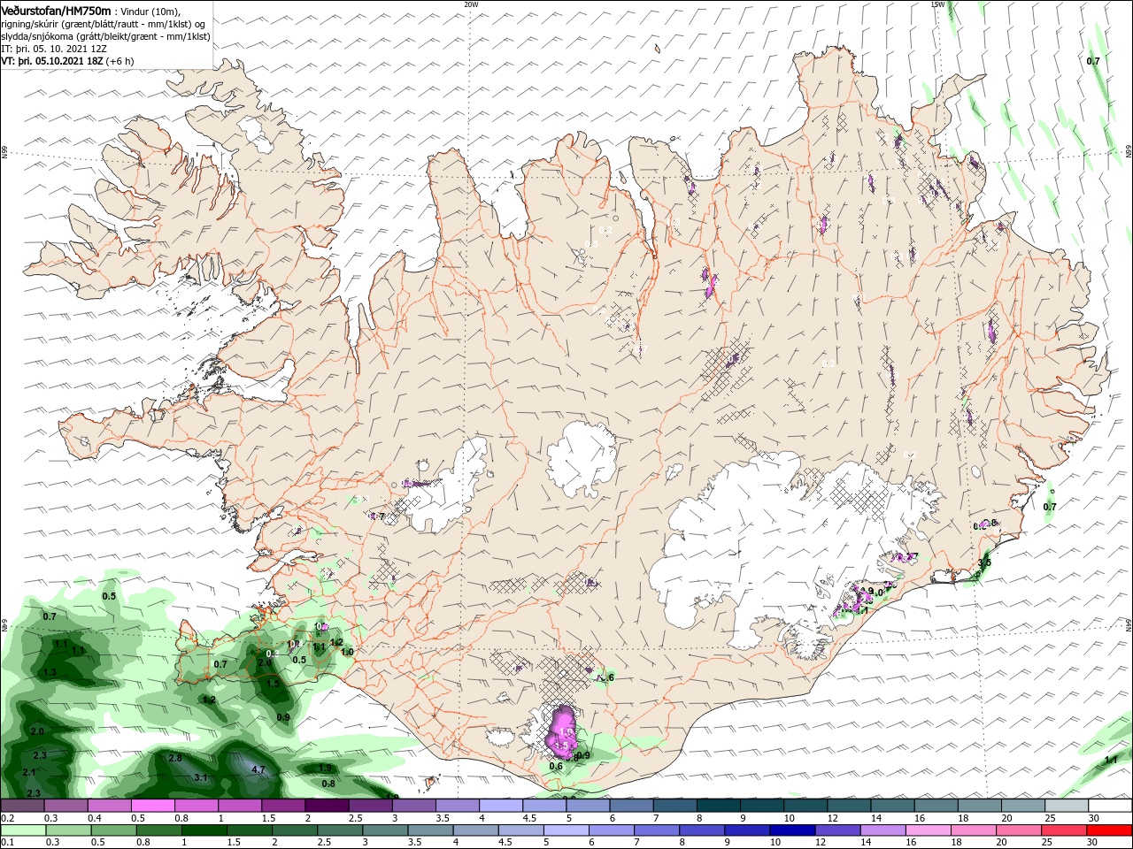Select lavender swatch above 4 in snow legend
The width and height of the screenshot is (1133, 849).
tap(501, 806)
